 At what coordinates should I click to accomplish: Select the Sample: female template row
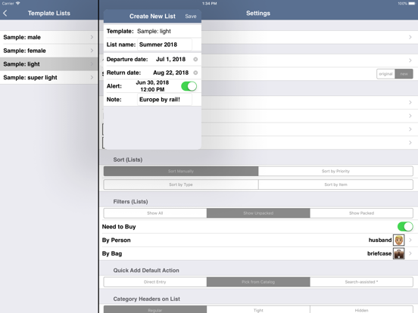pos(48,51)
